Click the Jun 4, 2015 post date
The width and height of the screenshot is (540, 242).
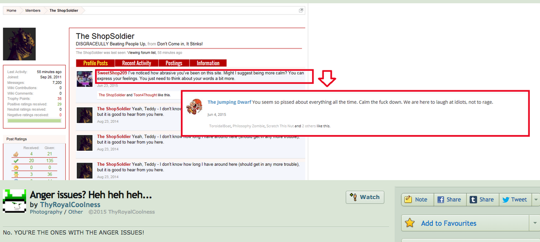coord(217,114)
